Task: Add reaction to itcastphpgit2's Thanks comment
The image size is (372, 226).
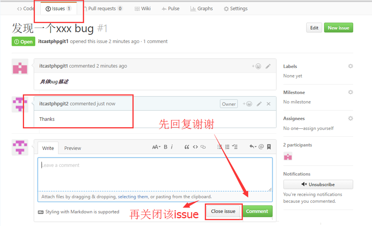Action: coord(247,104)
